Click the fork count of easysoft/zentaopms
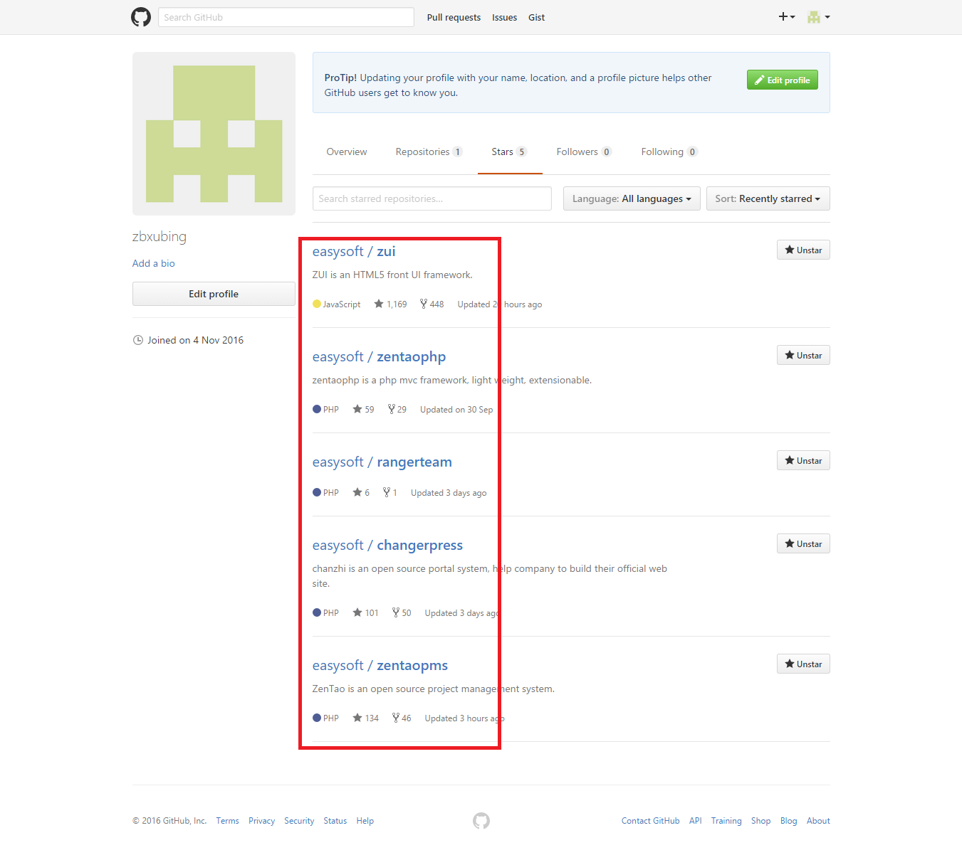The width and height of the screenshot is (962, 855). coord(402,718)
